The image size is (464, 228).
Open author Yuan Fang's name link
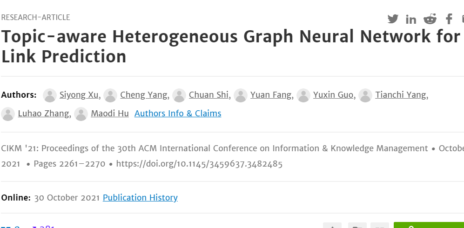271,95
